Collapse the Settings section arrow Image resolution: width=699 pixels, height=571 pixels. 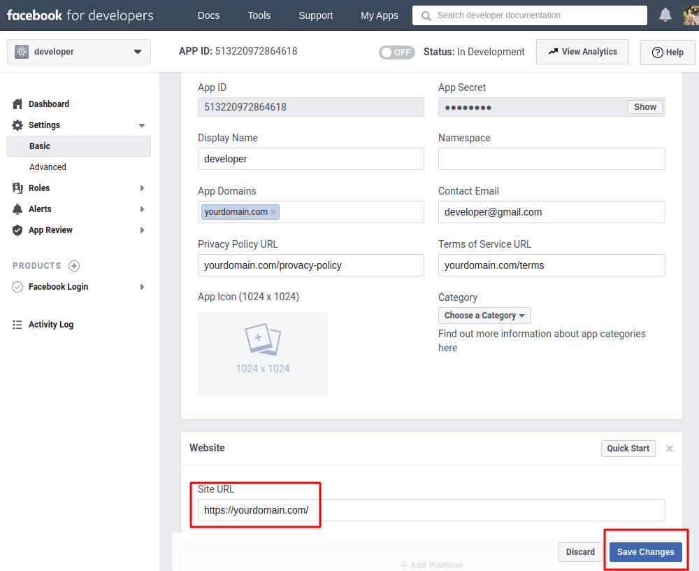142,125
